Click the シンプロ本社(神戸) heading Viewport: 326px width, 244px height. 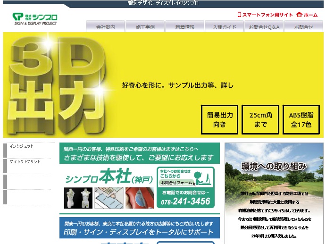tap(109, 177)
